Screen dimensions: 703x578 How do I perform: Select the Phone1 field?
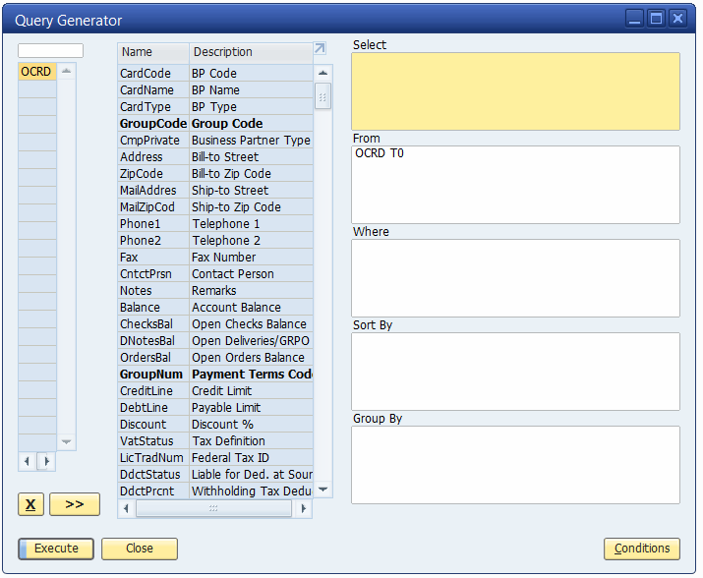[x=153, y=224]
